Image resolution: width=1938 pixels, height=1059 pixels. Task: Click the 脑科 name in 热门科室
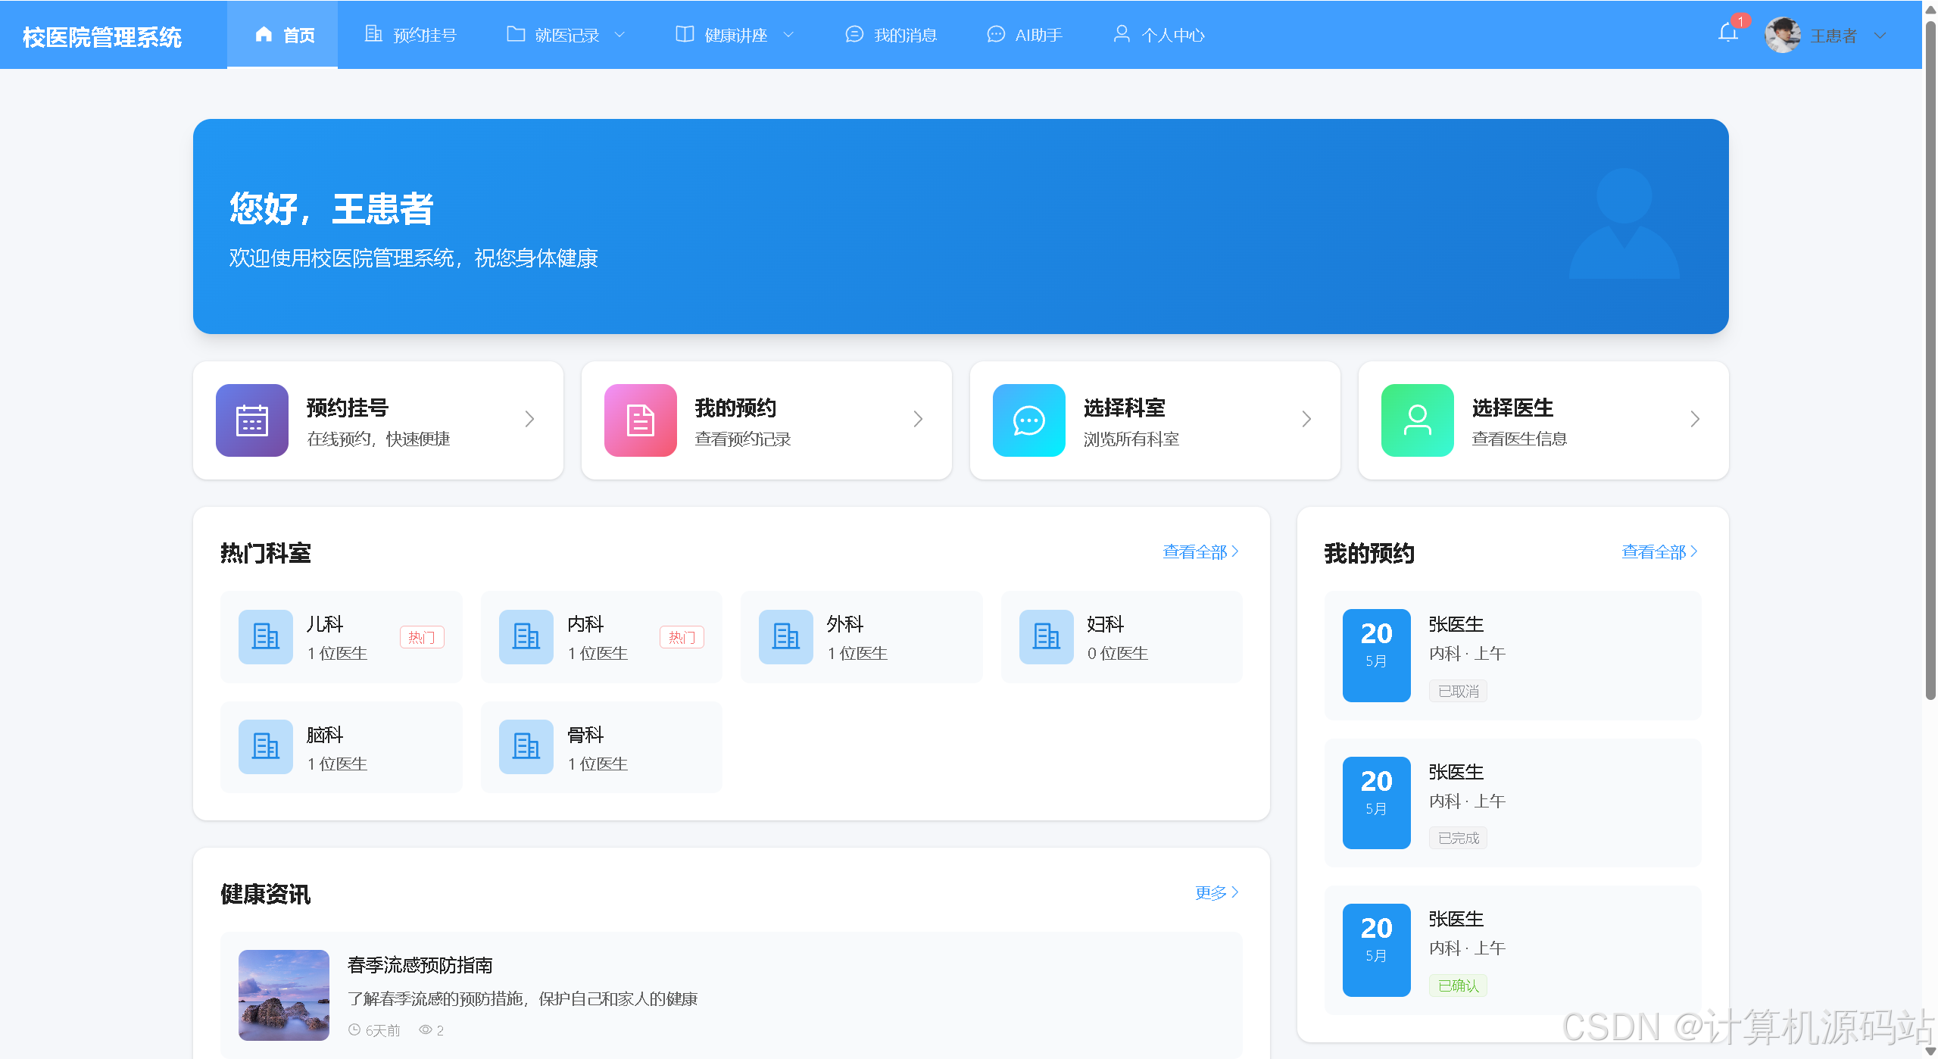325,735
